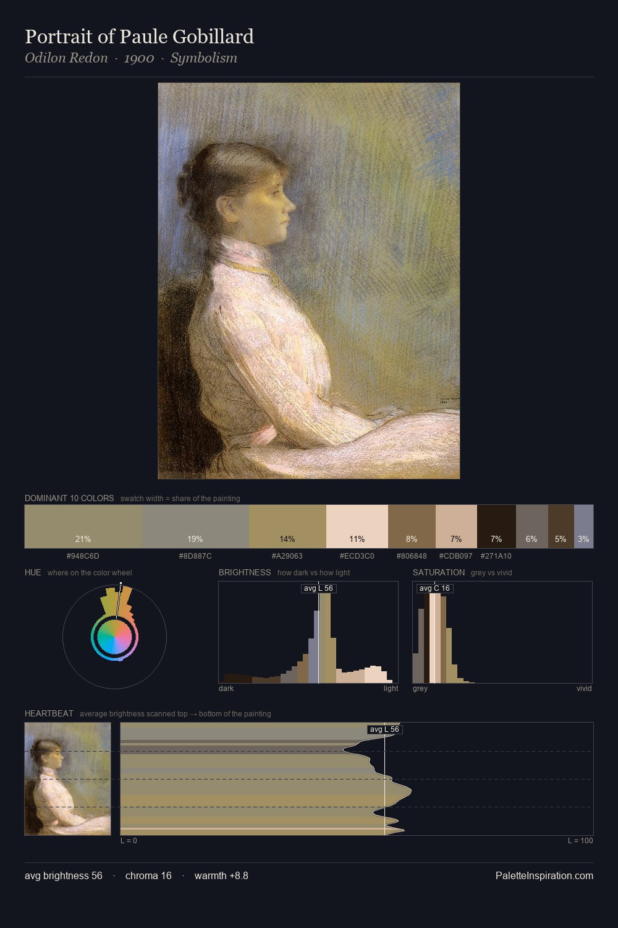Viewport: 618px width, 928px height.
Task: Open the PaletteInspiration.com link
Action: tap(544, 875)
